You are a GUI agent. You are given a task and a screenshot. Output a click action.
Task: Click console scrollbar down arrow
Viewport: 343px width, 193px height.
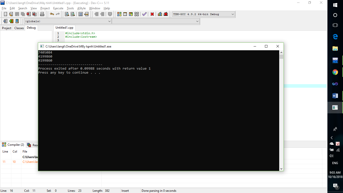(281, 169)
